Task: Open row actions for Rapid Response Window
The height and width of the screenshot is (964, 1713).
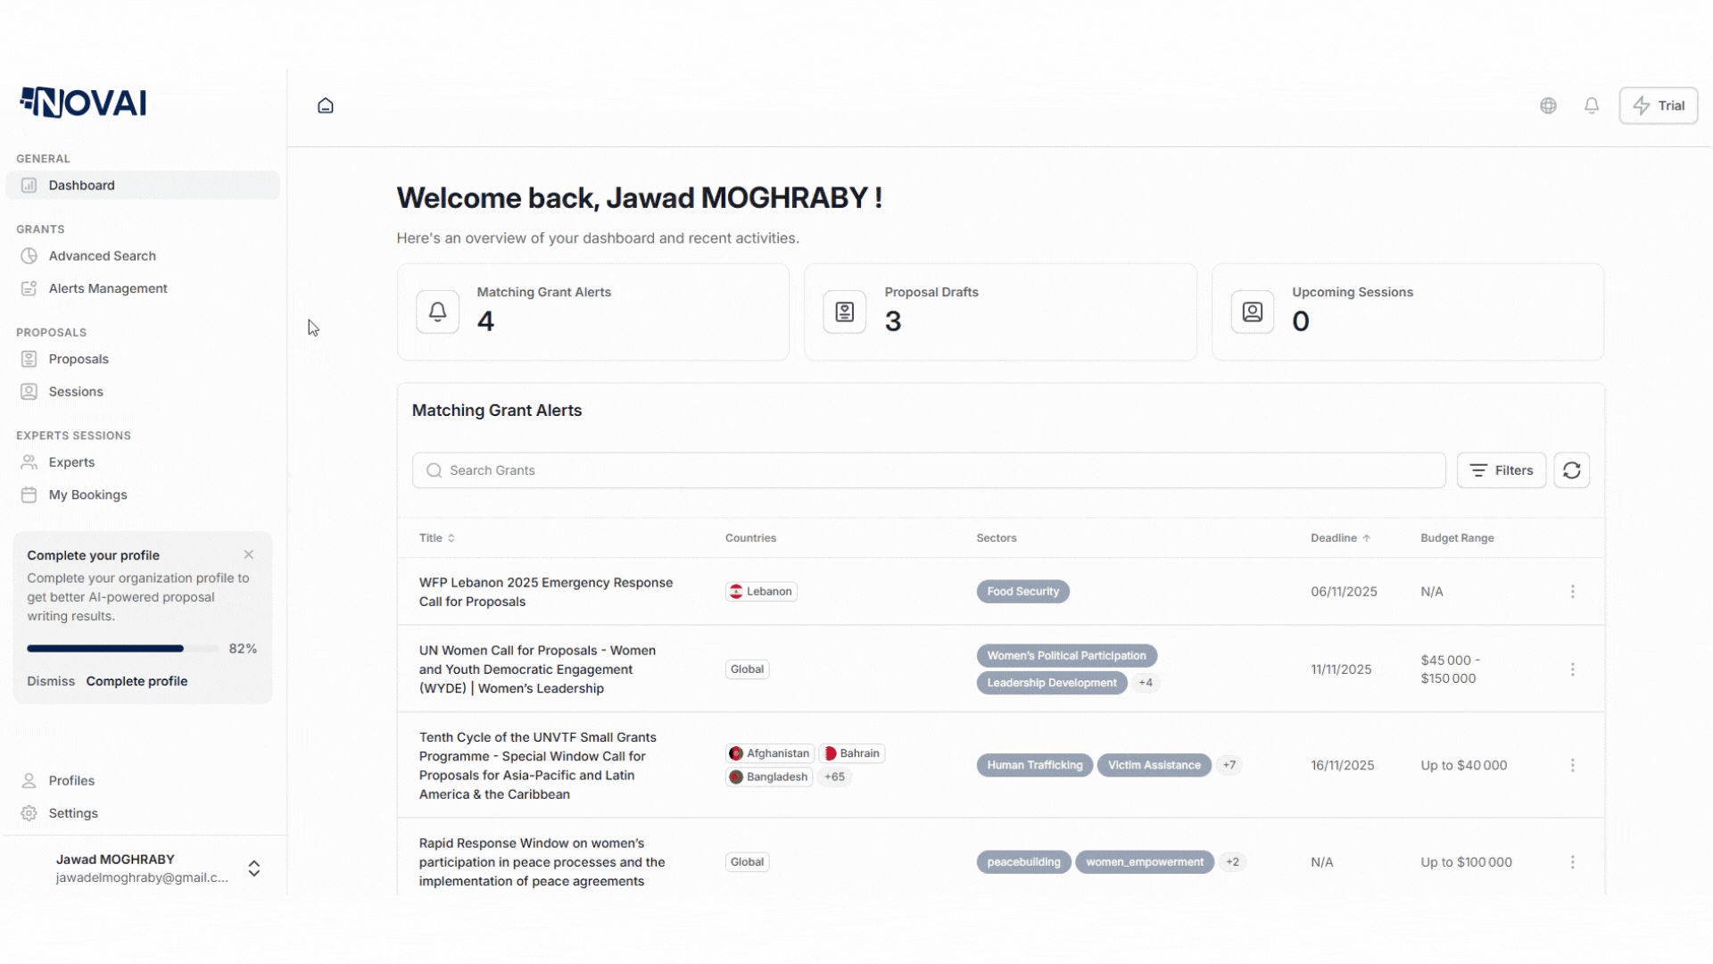Action: (1573, 862)
